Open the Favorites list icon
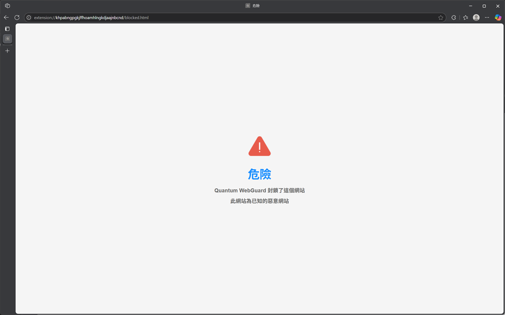The width and height of the screenshot is (505, 315). click(x=466, y=17)
